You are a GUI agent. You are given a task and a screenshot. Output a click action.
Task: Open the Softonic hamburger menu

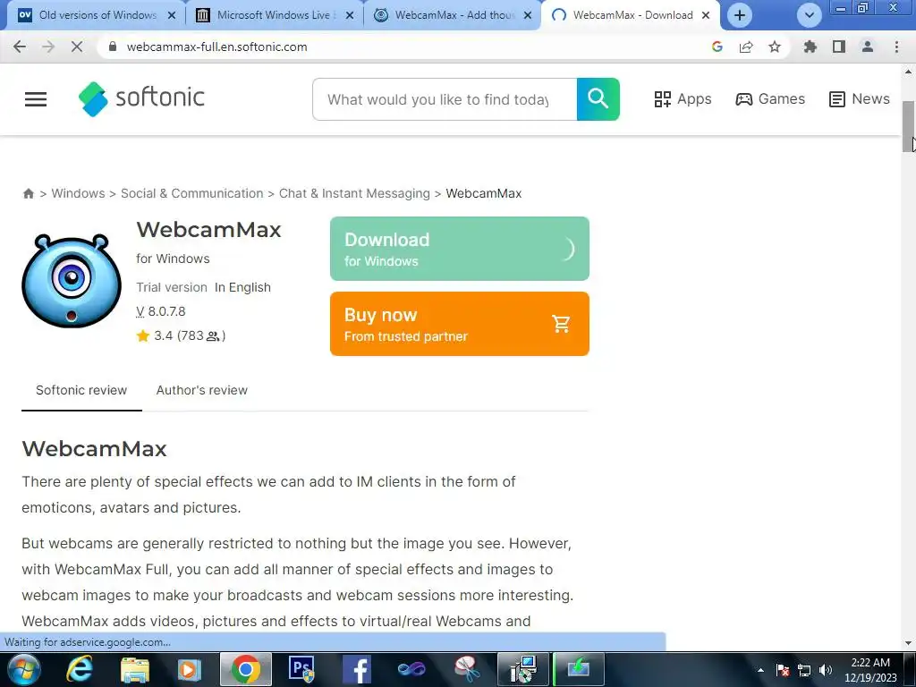tap(36, 99)
